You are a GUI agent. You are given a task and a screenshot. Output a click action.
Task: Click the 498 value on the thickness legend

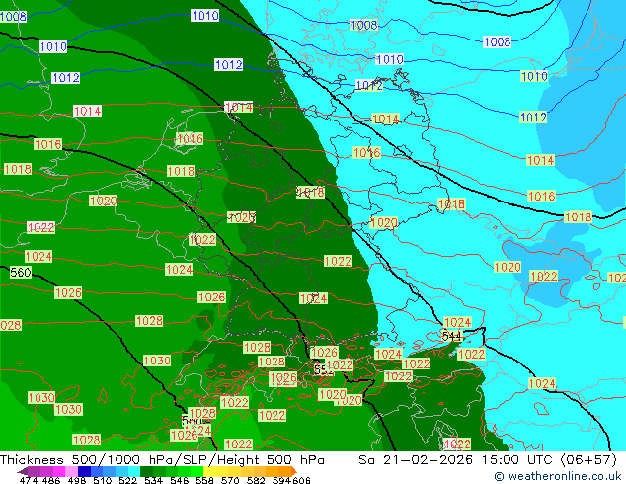tap(77, 480)
